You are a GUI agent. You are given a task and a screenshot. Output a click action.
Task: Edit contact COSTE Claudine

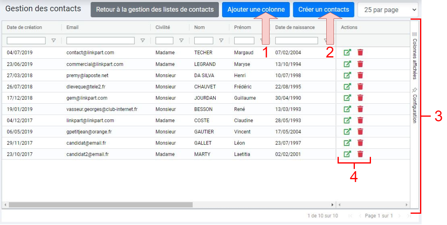click(347, 121)
